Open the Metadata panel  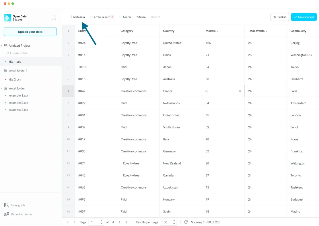coord(77,17)
